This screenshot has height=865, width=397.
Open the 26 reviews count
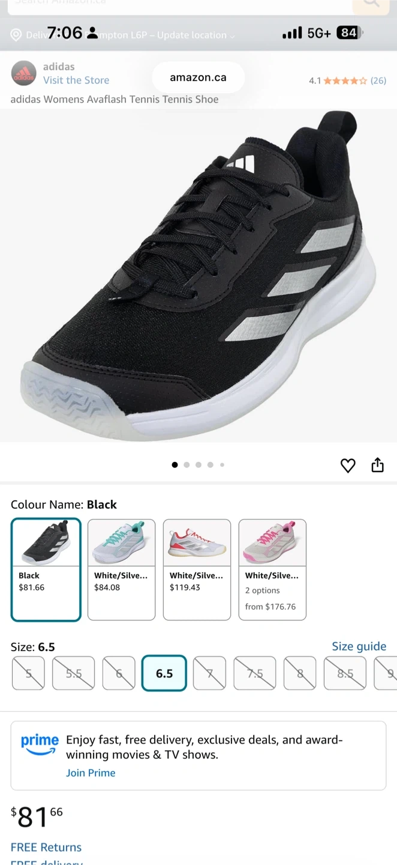coord(378,80)
